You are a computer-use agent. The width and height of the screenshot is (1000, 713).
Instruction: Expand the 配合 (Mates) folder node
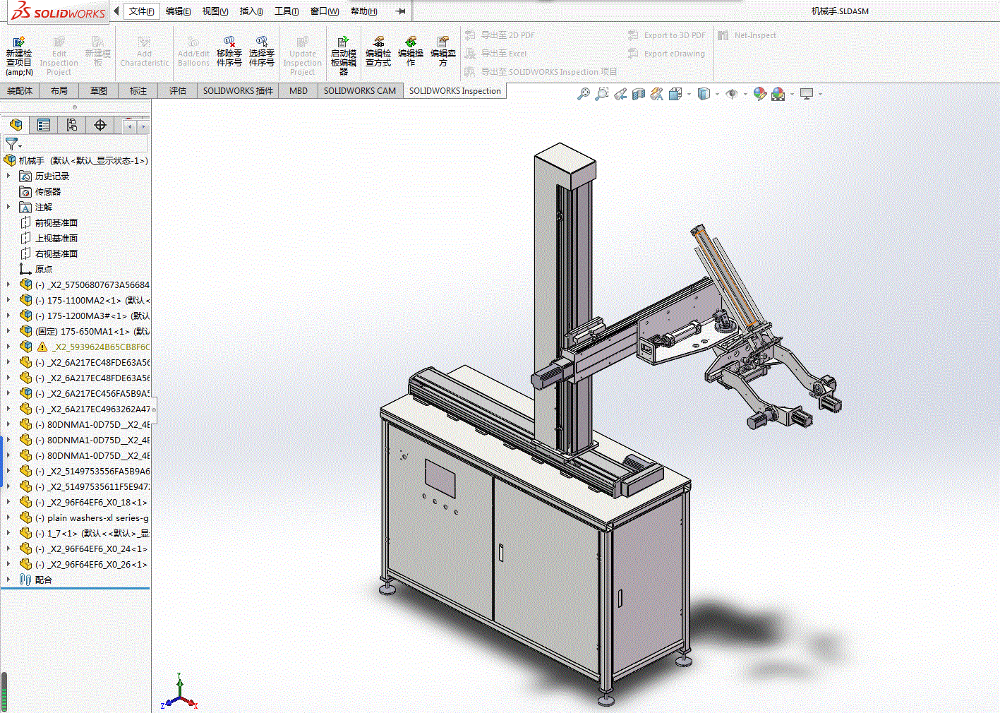(8, 580)
